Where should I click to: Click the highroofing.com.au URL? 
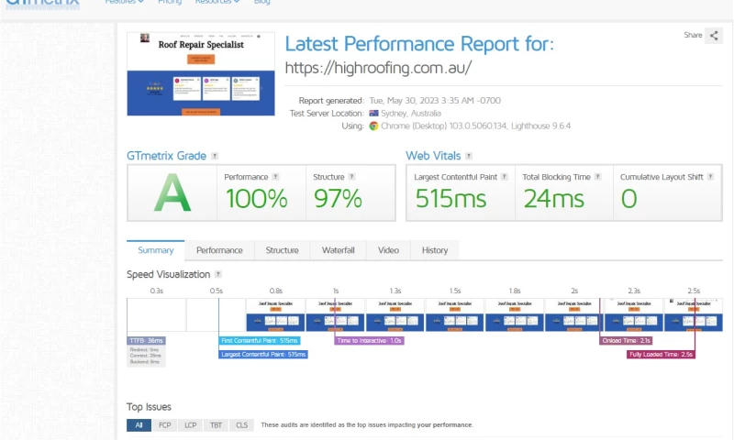[x=378, y=68]
